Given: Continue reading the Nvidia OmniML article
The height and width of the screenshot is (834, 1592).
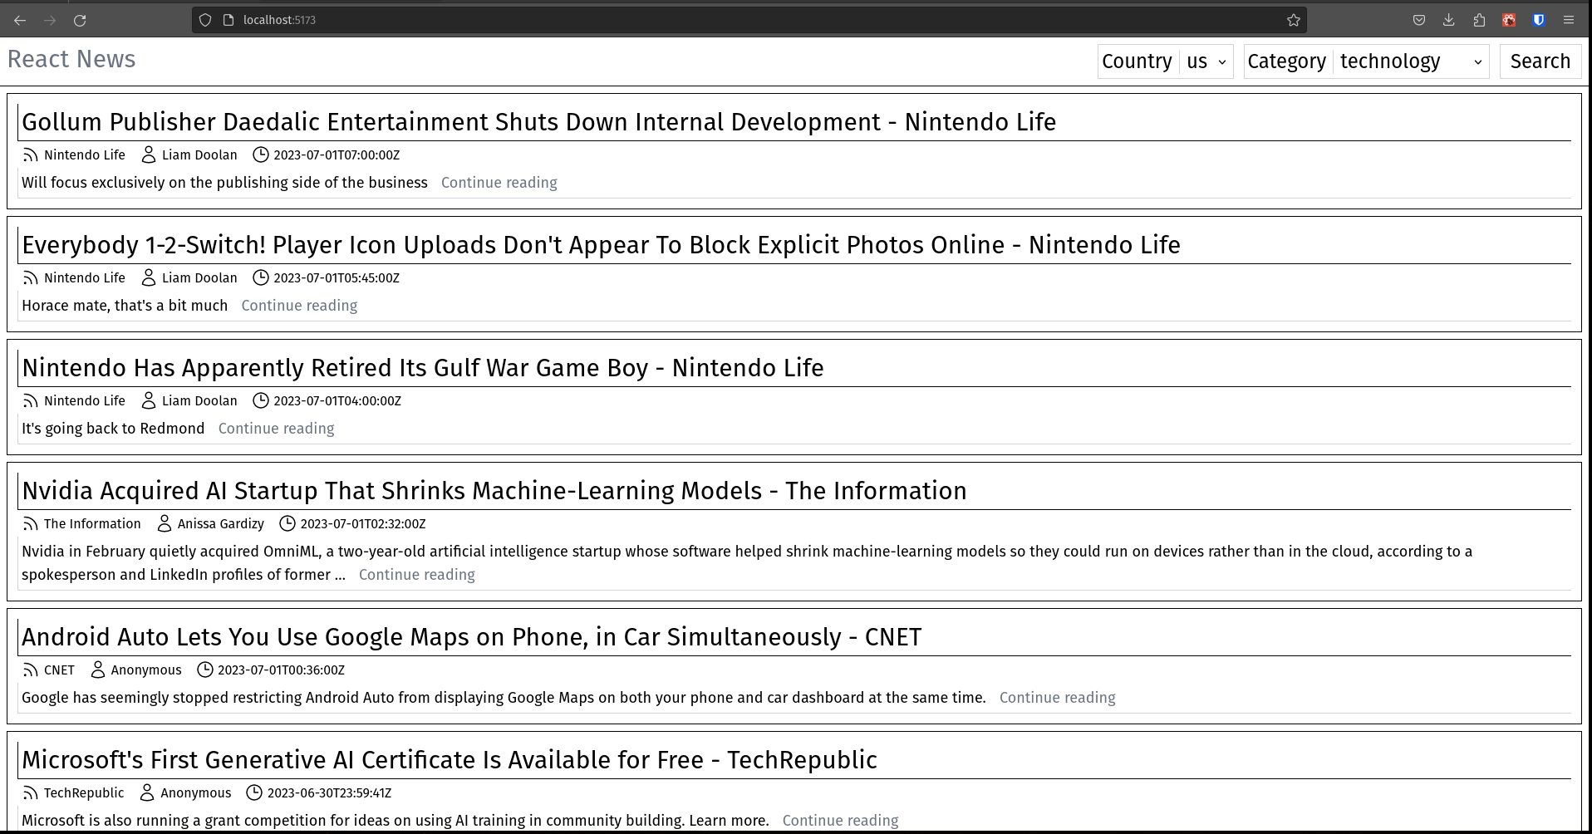Looking at the screenshot, I should (416, 575).
